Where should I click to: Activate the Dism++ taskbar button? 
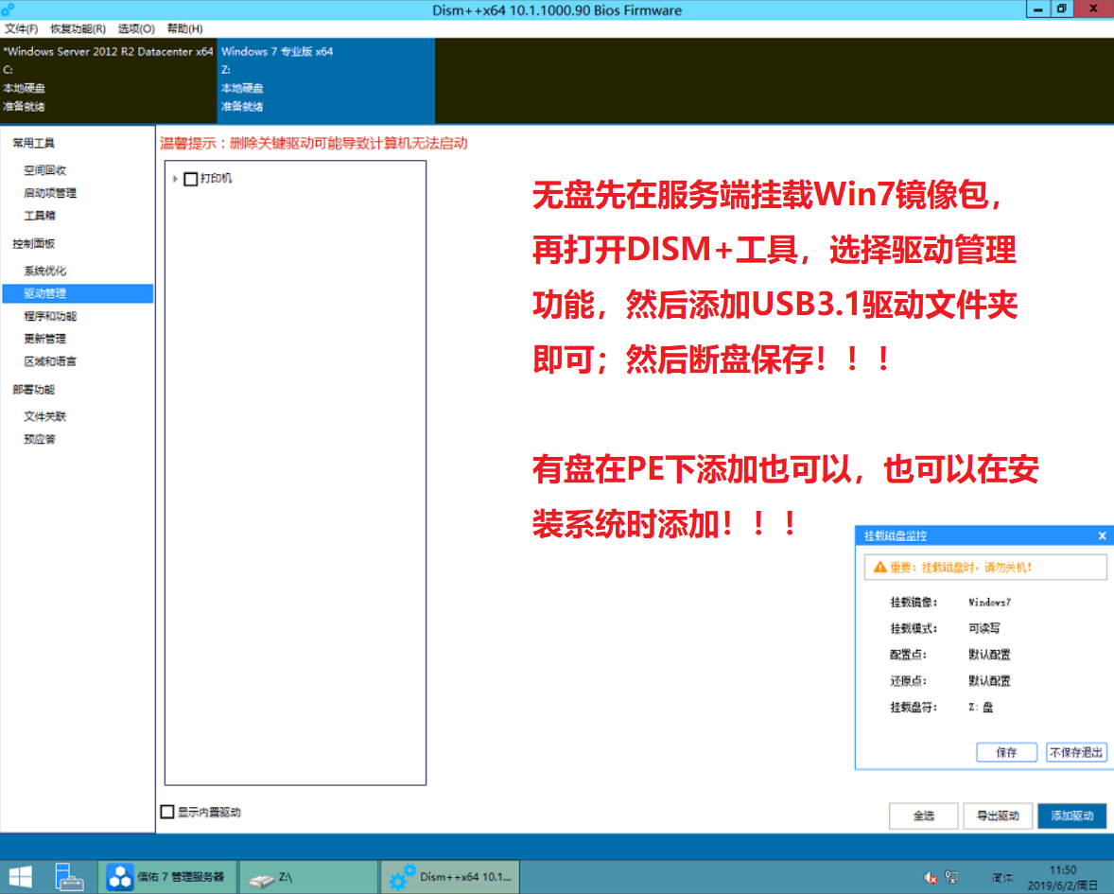pos(450,877)
